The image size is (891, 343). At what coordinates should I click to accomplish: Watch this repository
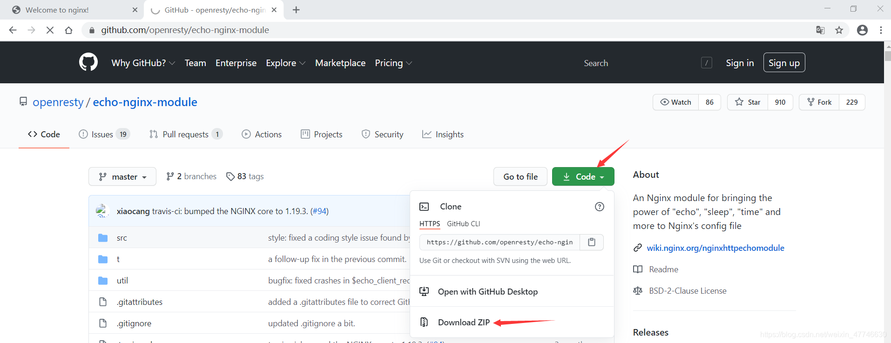pos(676,102)
